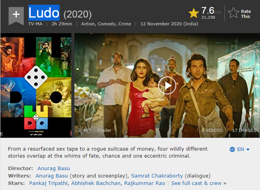This screenshot has height=190, width=260.
Task: Open the 4 VIDEOS gallery
Action: click(212, 130)
